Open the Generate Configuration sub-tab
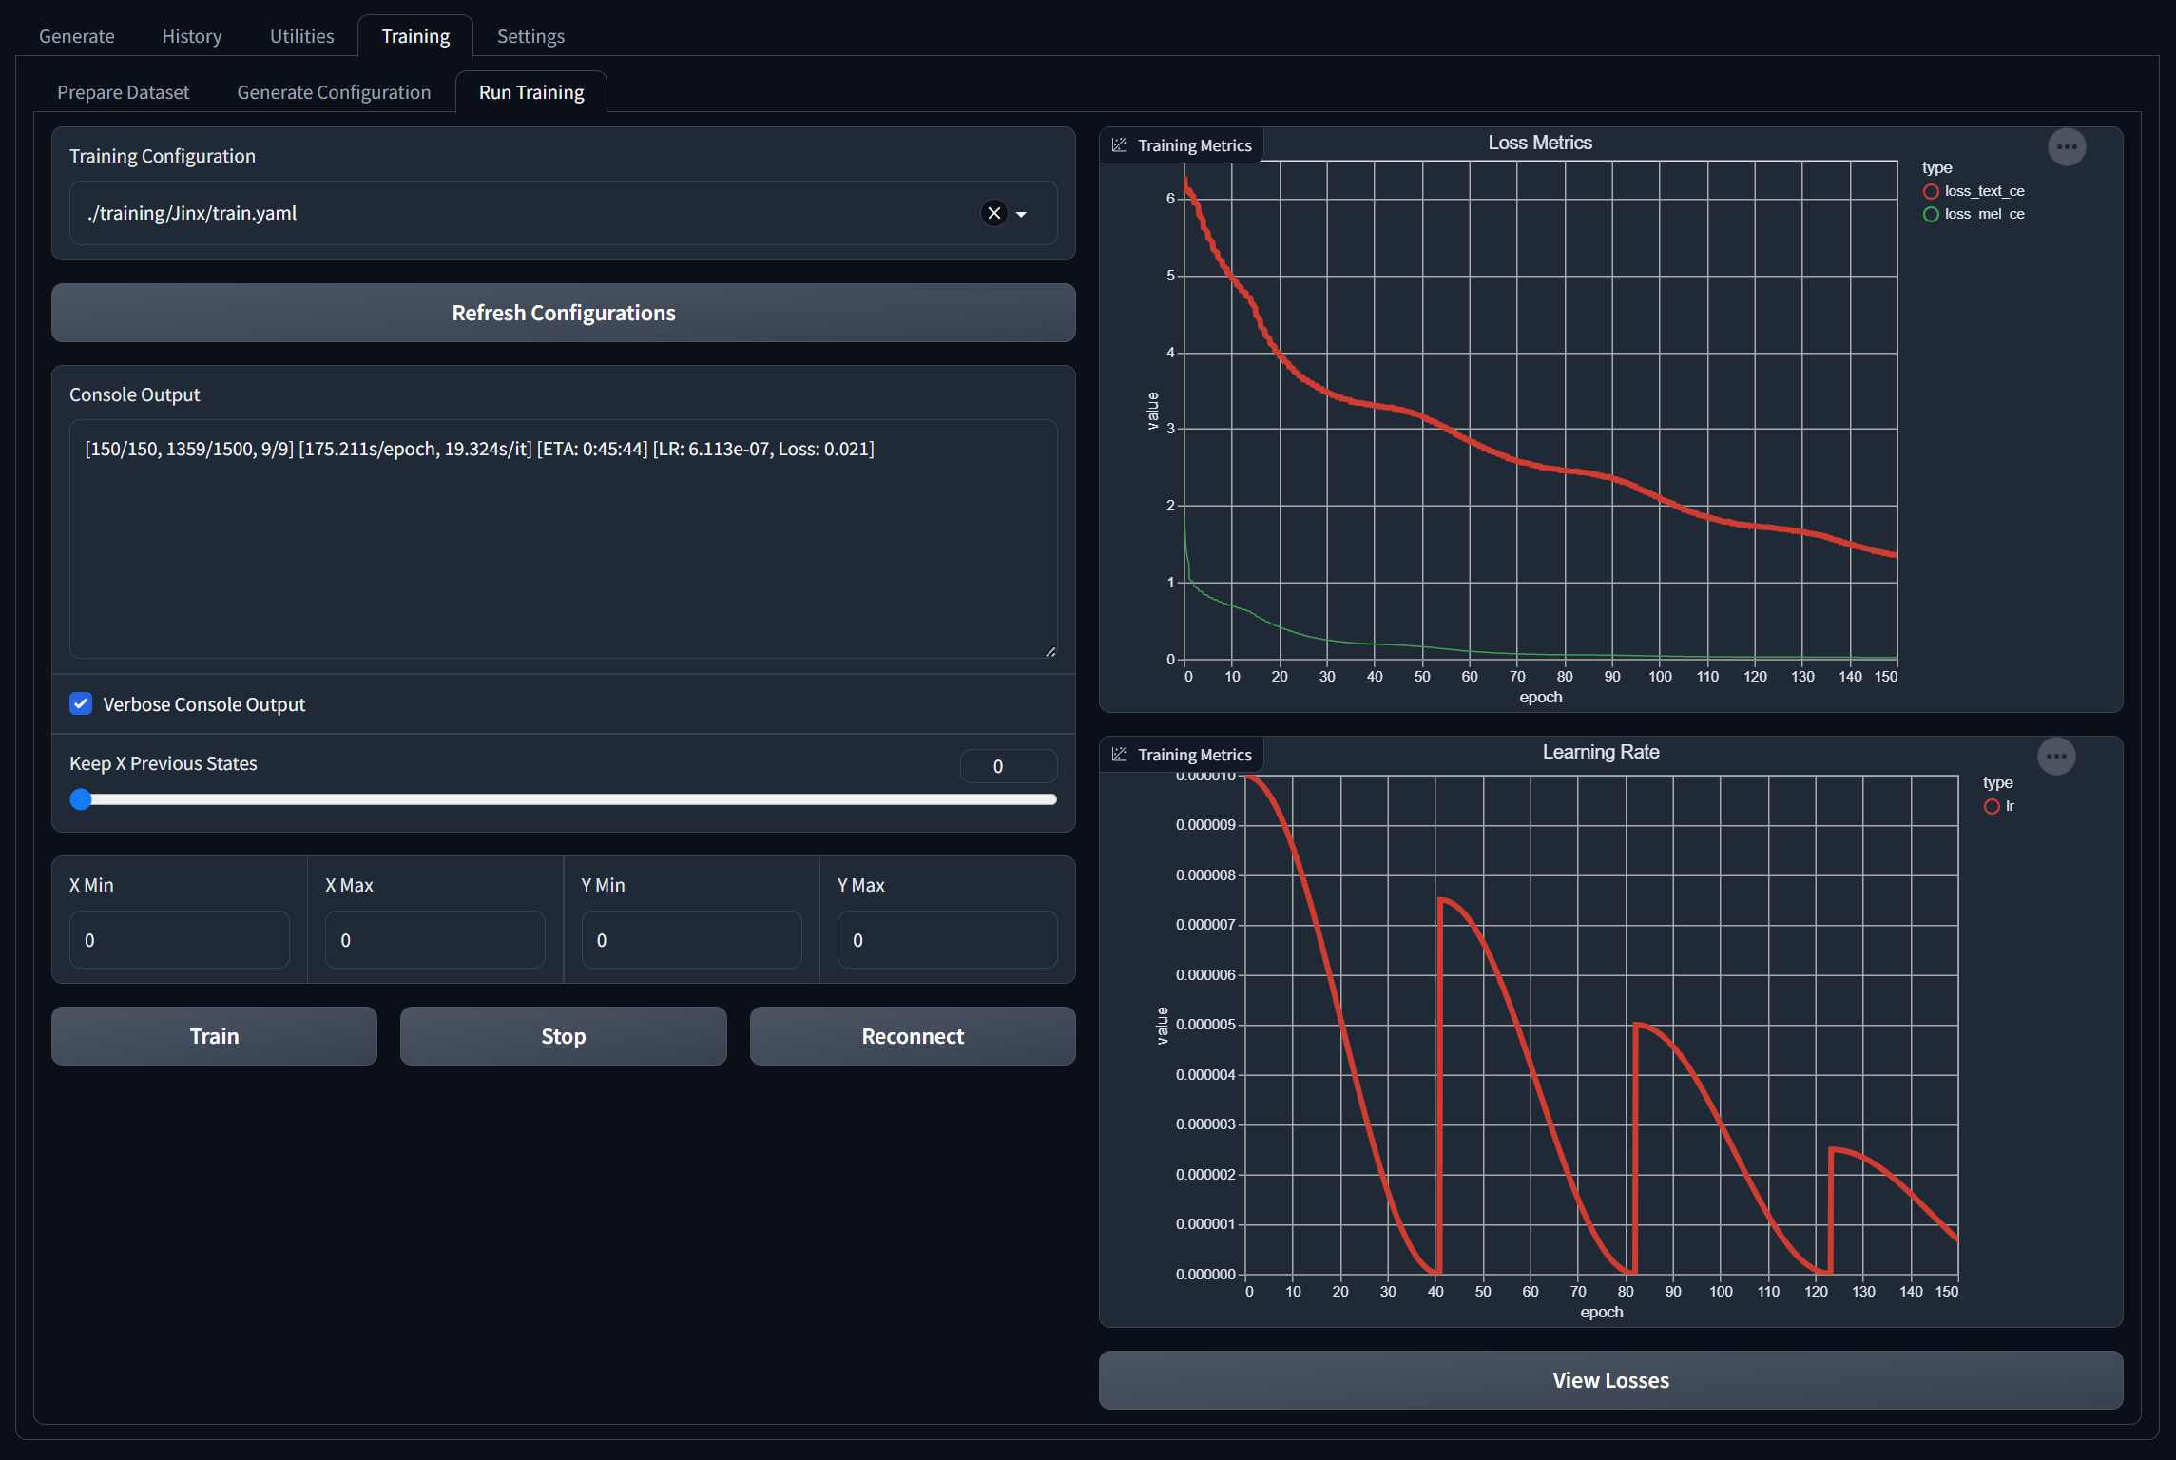2176x1460 pixels. pos(334,92)
